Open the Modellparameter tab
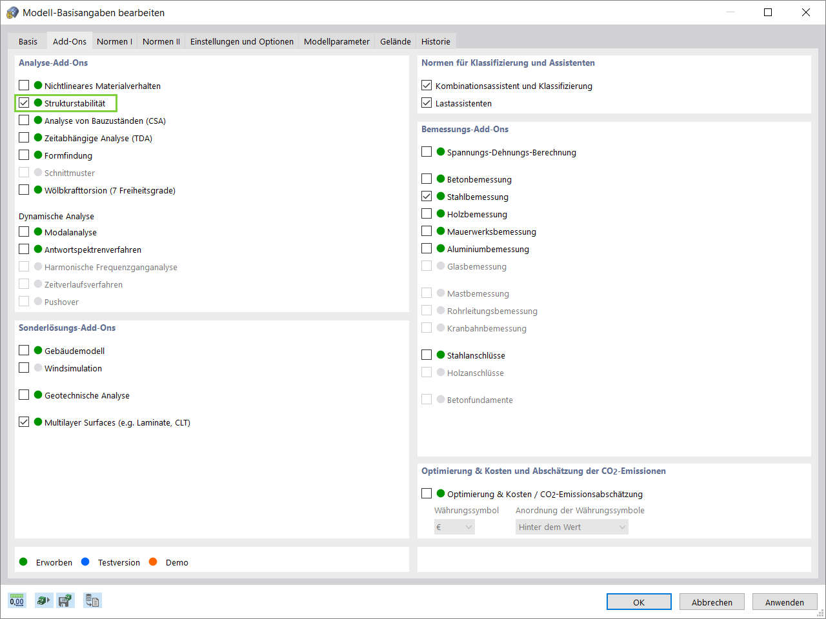Viewport: 826px width, 619px height. coord(336,41)
